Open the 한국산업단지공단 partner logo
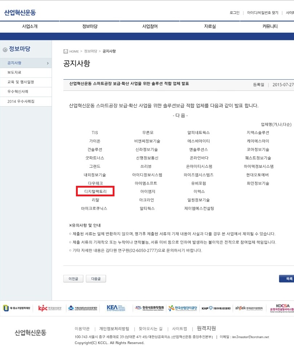The image size is (294, 348). tap(182, 308)
